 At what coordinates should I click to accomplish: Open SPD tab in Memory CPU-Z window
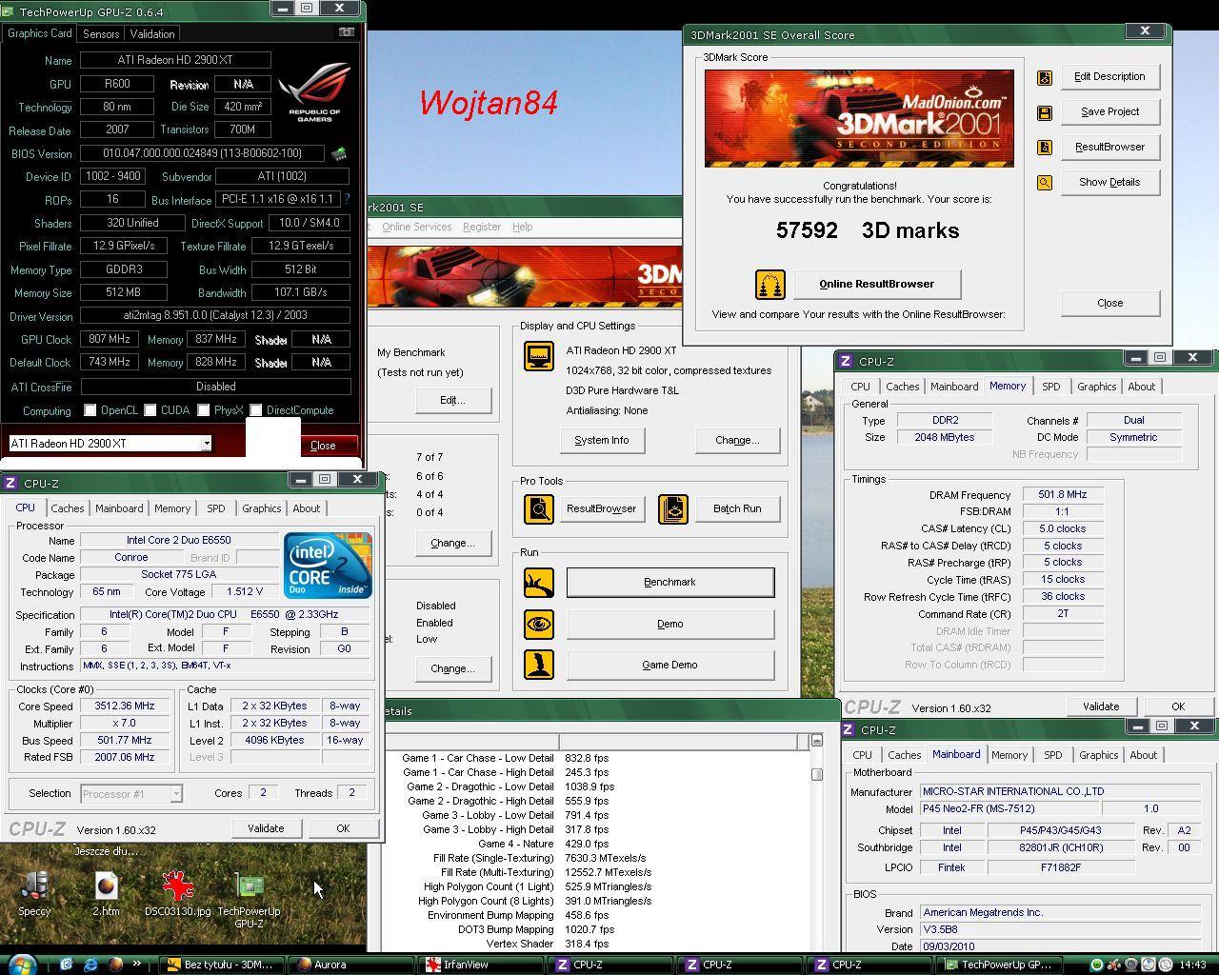[1050, 387]
